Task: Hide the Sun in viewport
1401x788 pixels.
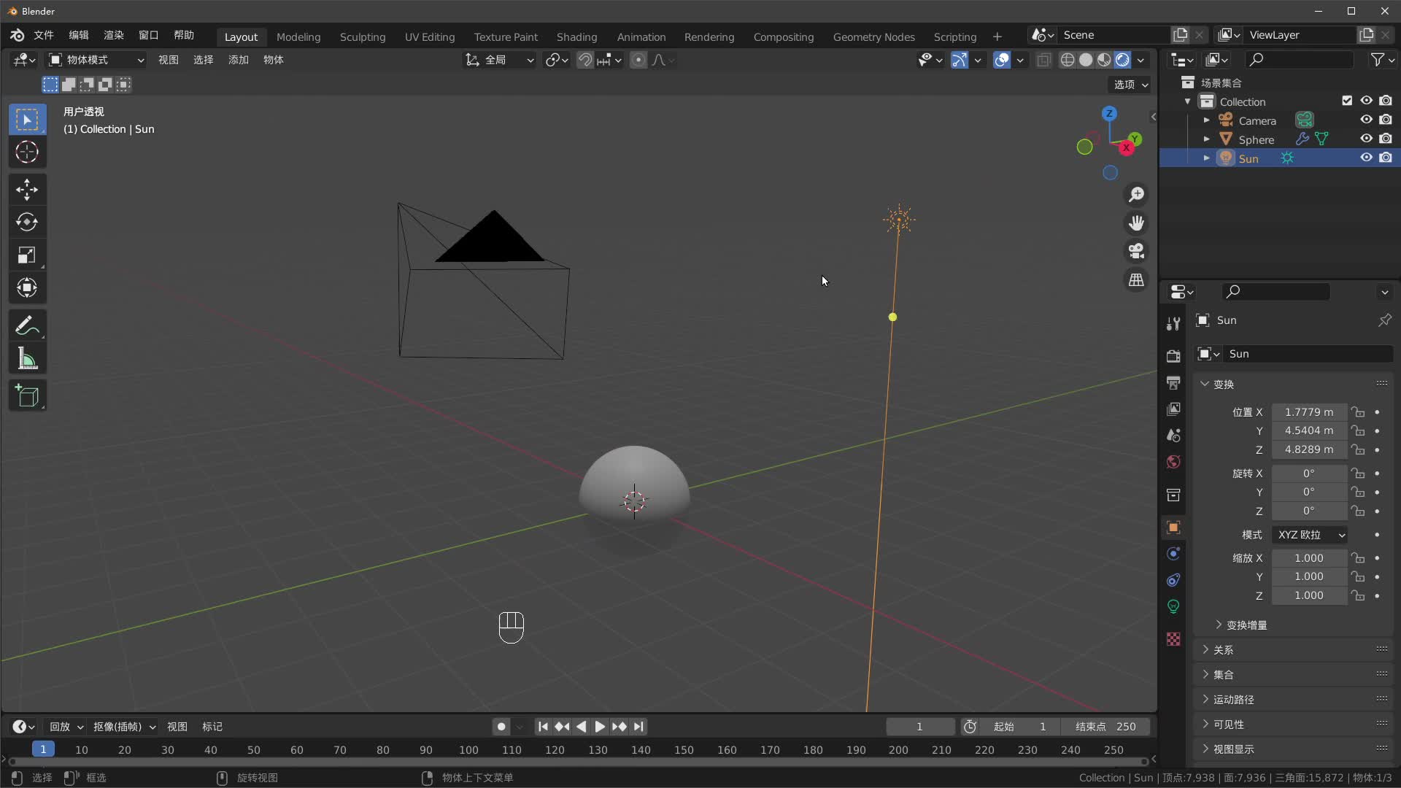Action: click(x=1366, y=158)
